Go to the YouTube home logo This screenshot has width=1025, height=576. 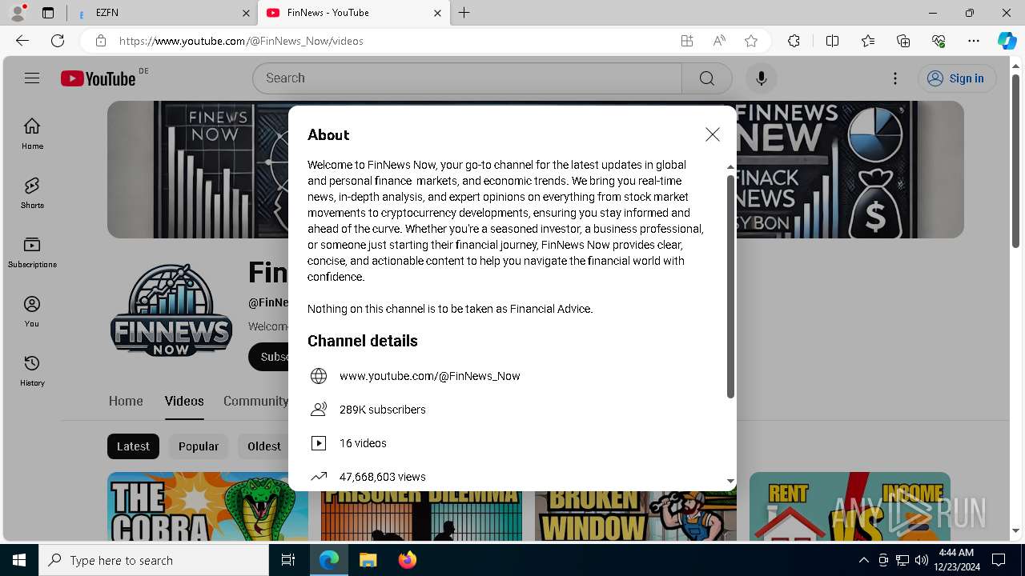pos(98,78)
